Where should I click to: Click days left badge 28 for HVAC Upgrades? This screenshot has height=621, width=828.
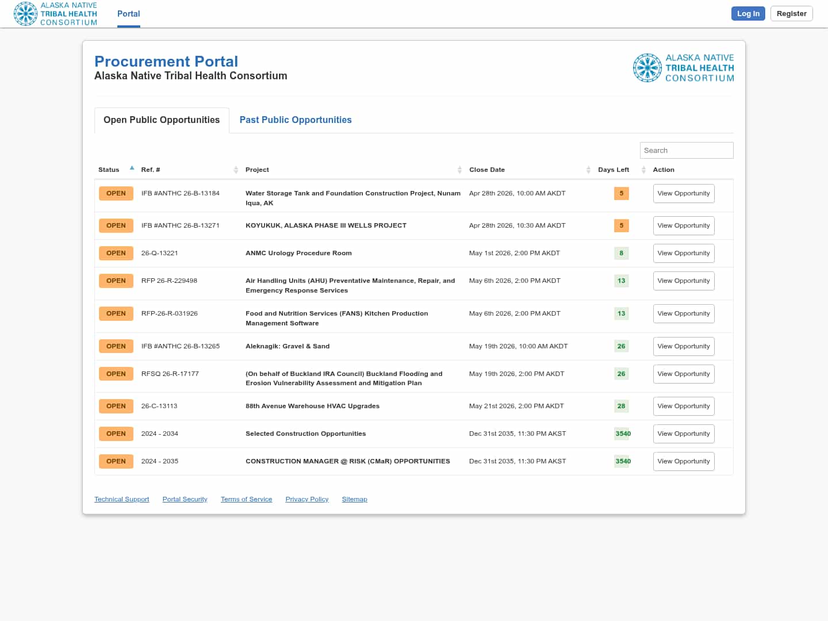coord(621,407)
